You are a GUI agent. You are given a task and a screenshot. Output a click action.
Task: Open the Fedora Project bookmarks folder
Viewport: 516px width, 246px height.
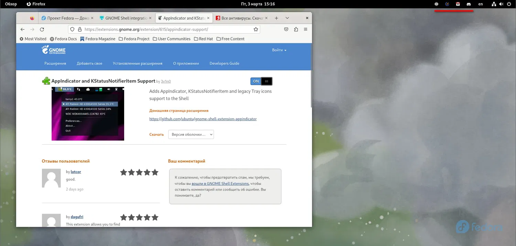[x=134, y=39]
